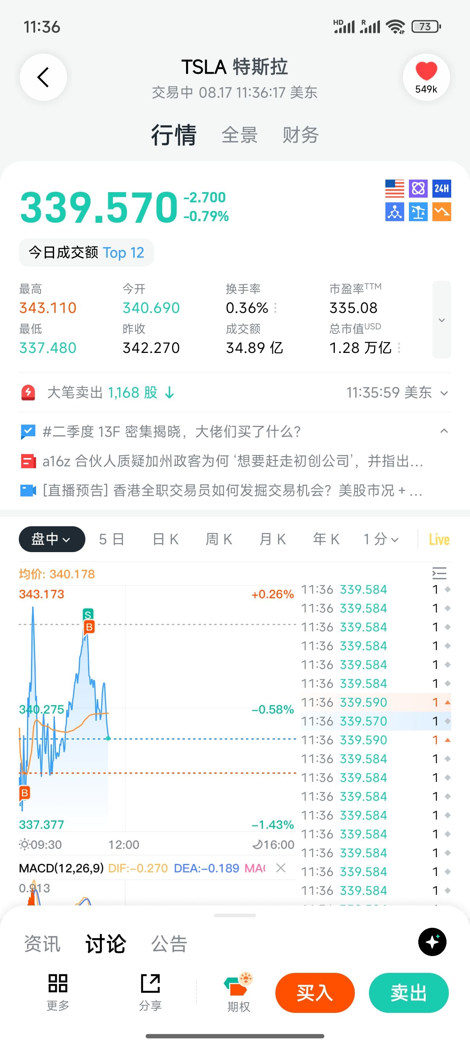This screenshot has width=470, height=1047.
Task: Open the #二季度 13F 密集揭晓 topic
Action: [172, 432]
